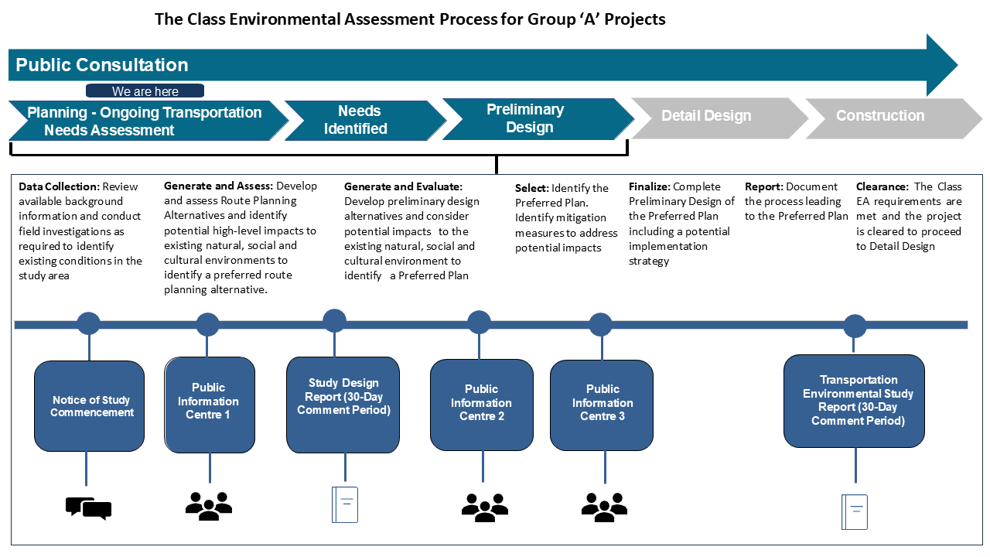Select the Public Information Centre 1 box
Image resolution: width=990 pixels, height=557 pixels.
tap(210, 405)
